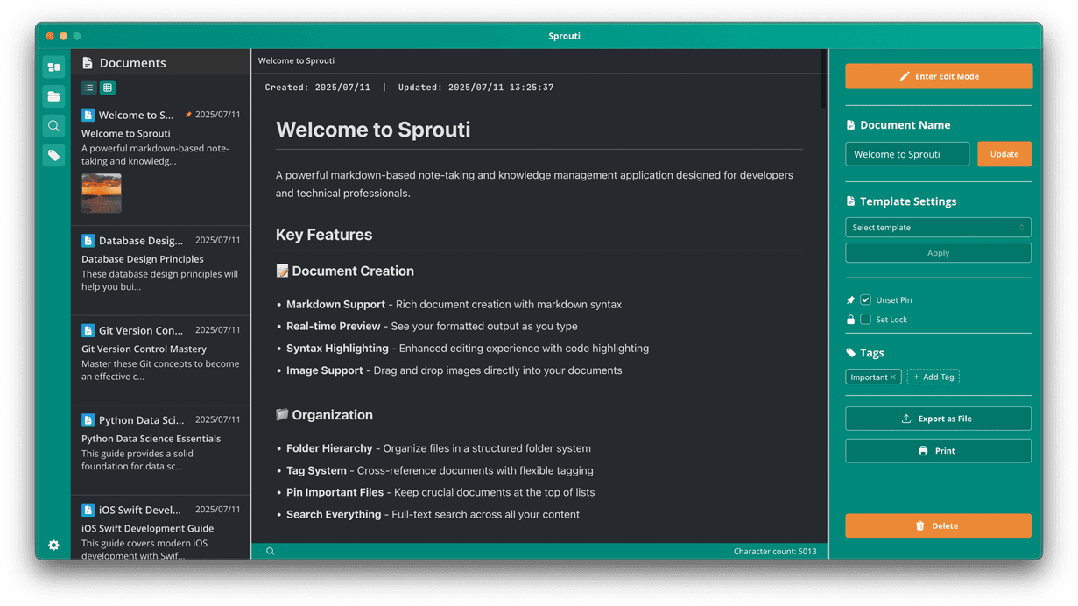Open the iOS Swift Development Guide title
1078x606 pixels.
pyautogui.click(x=147, y=528)
